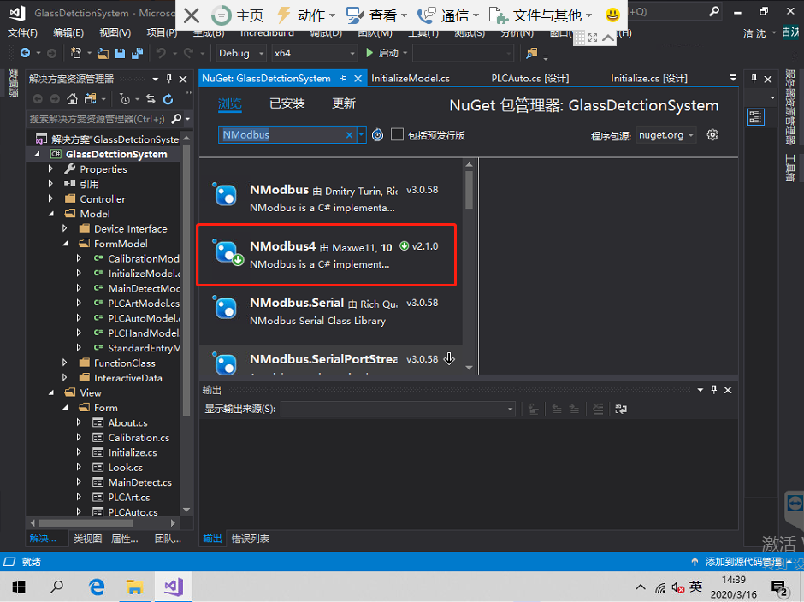804x602 pixels.
Task: Open the nuget.org package source dropdown
Action: tap(666, 135)
